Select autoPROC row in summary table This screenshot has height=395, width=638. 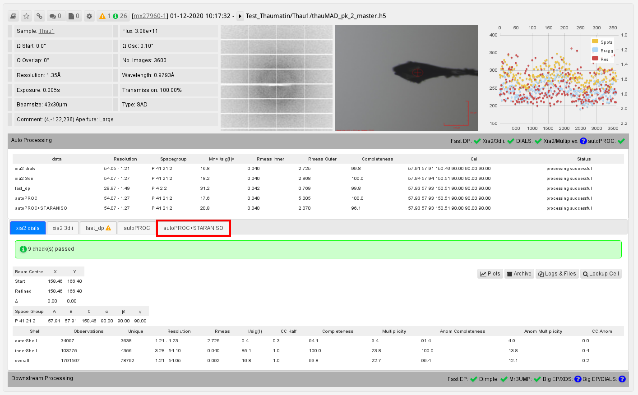coord(318,198)
